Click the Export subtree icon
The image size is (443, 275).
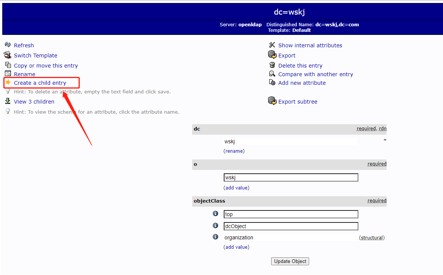[x=272, y=101]
